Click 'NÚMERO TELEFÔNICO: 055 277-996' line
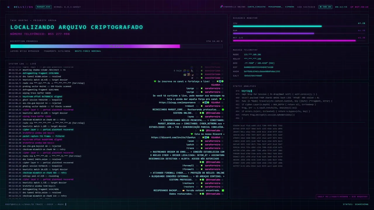Screen dimensions: 374x210 click(x=40, y=34)
